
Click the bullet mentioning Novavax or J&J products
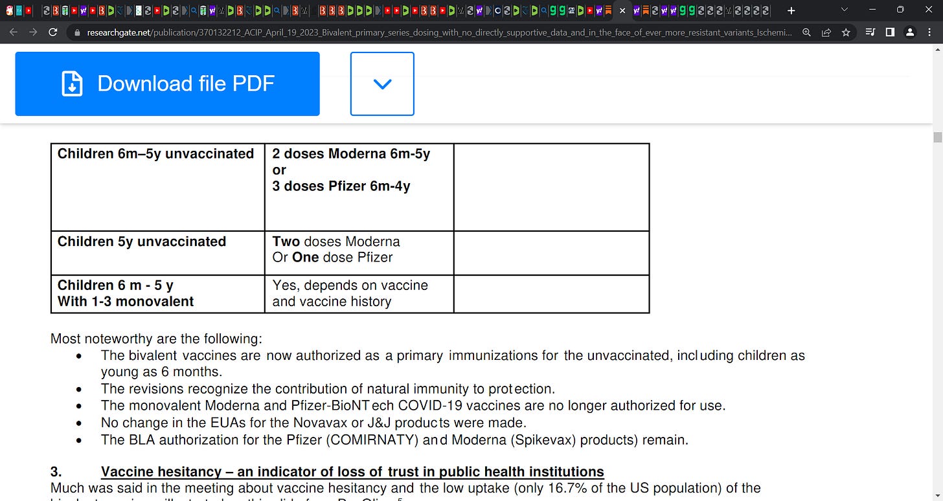click(x=313, y=423)
